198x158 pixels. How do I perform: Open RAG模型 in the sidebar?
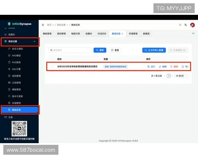click(16, 56)
